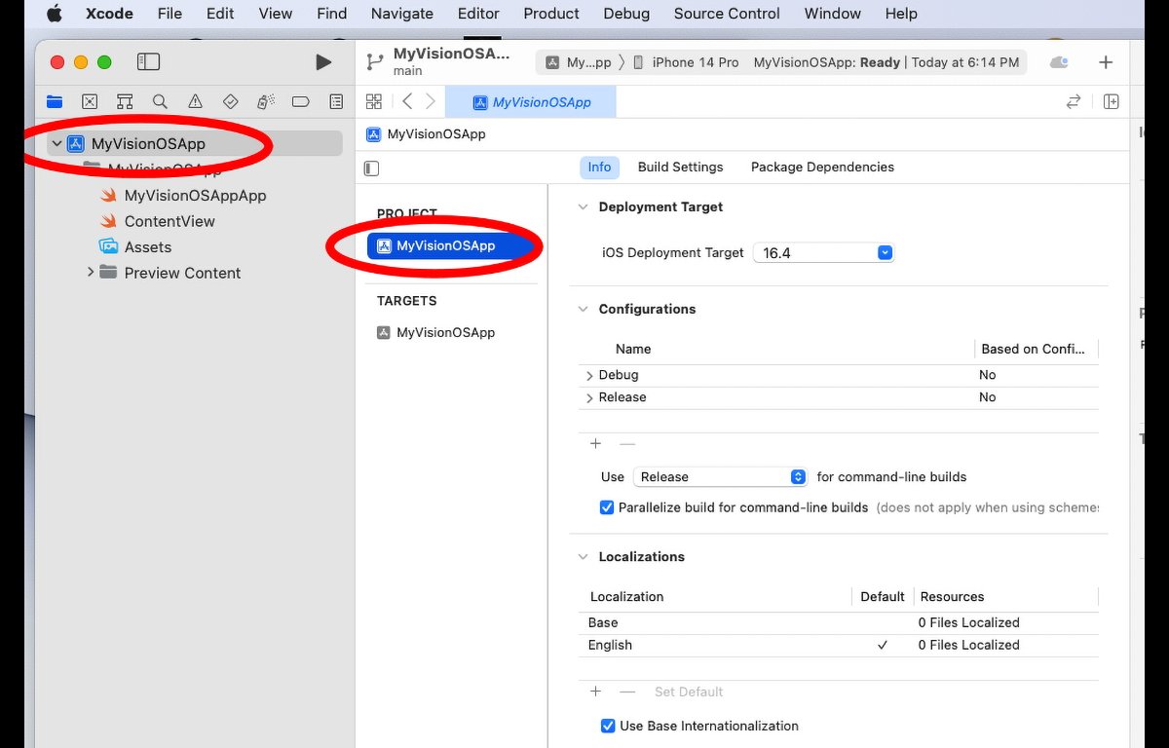
Task: Add an editor on the right icon
Action: (x=1112, y=101)
